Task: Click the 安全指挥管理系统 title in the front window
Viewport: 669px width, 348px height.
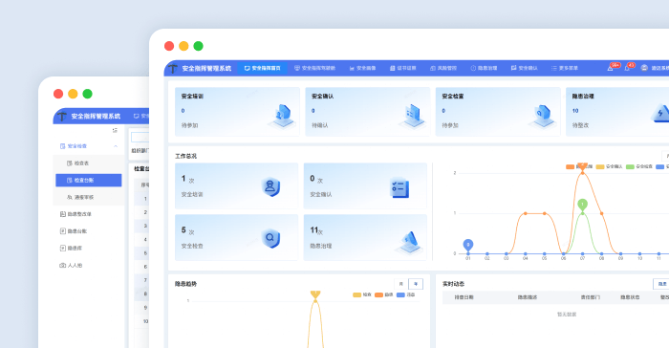Action: click(206, 68)
